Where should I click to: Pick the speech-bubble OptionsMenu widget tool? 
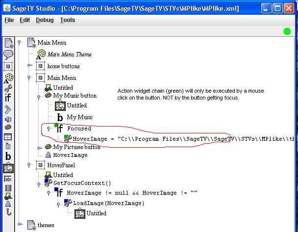[x=8, y=54]
